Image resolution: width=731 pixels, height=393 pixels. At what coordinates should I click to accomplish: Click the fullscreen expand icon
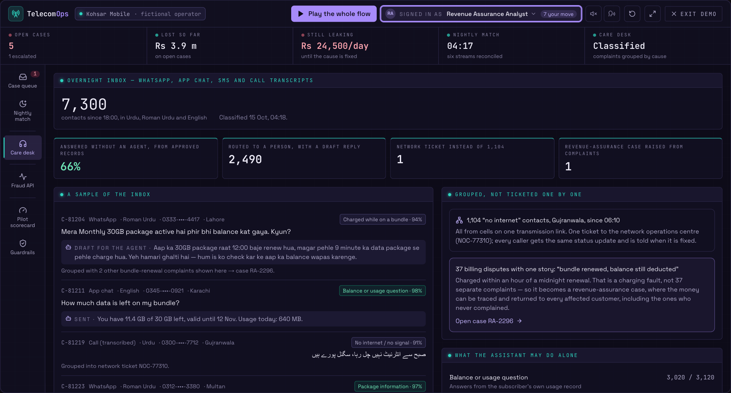point(652,14)
